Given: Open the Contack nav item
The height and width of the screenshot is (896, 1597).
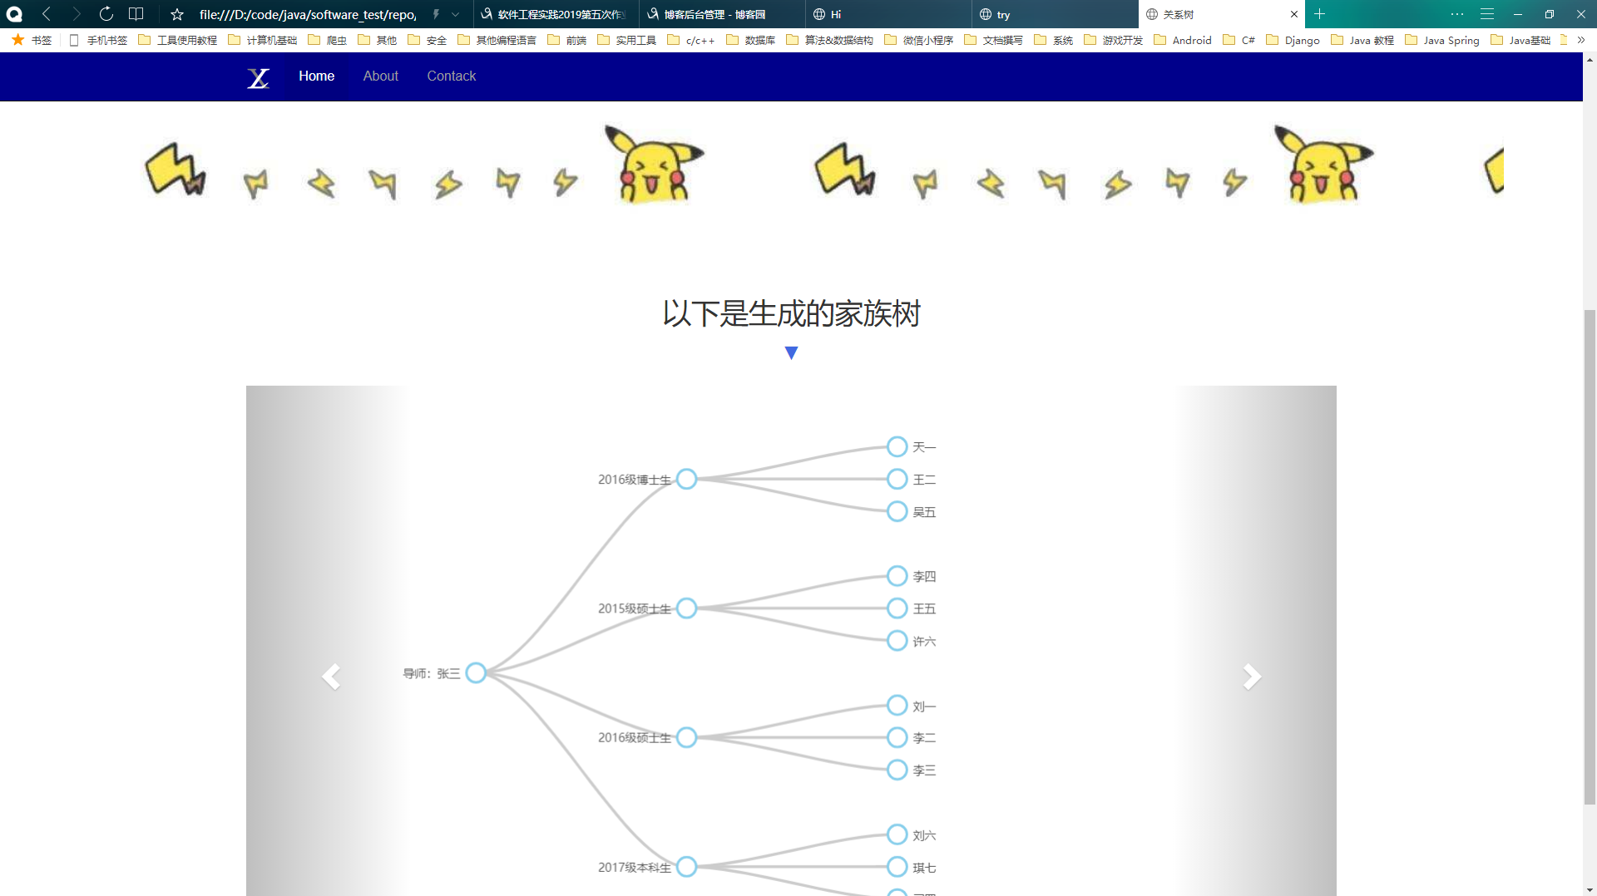Looking at the screenshot, I should coord(451,76).
